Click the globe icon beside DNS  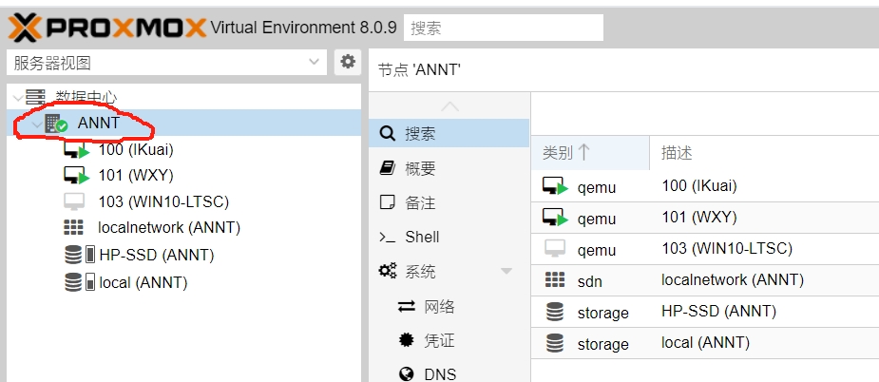point(407,374)
